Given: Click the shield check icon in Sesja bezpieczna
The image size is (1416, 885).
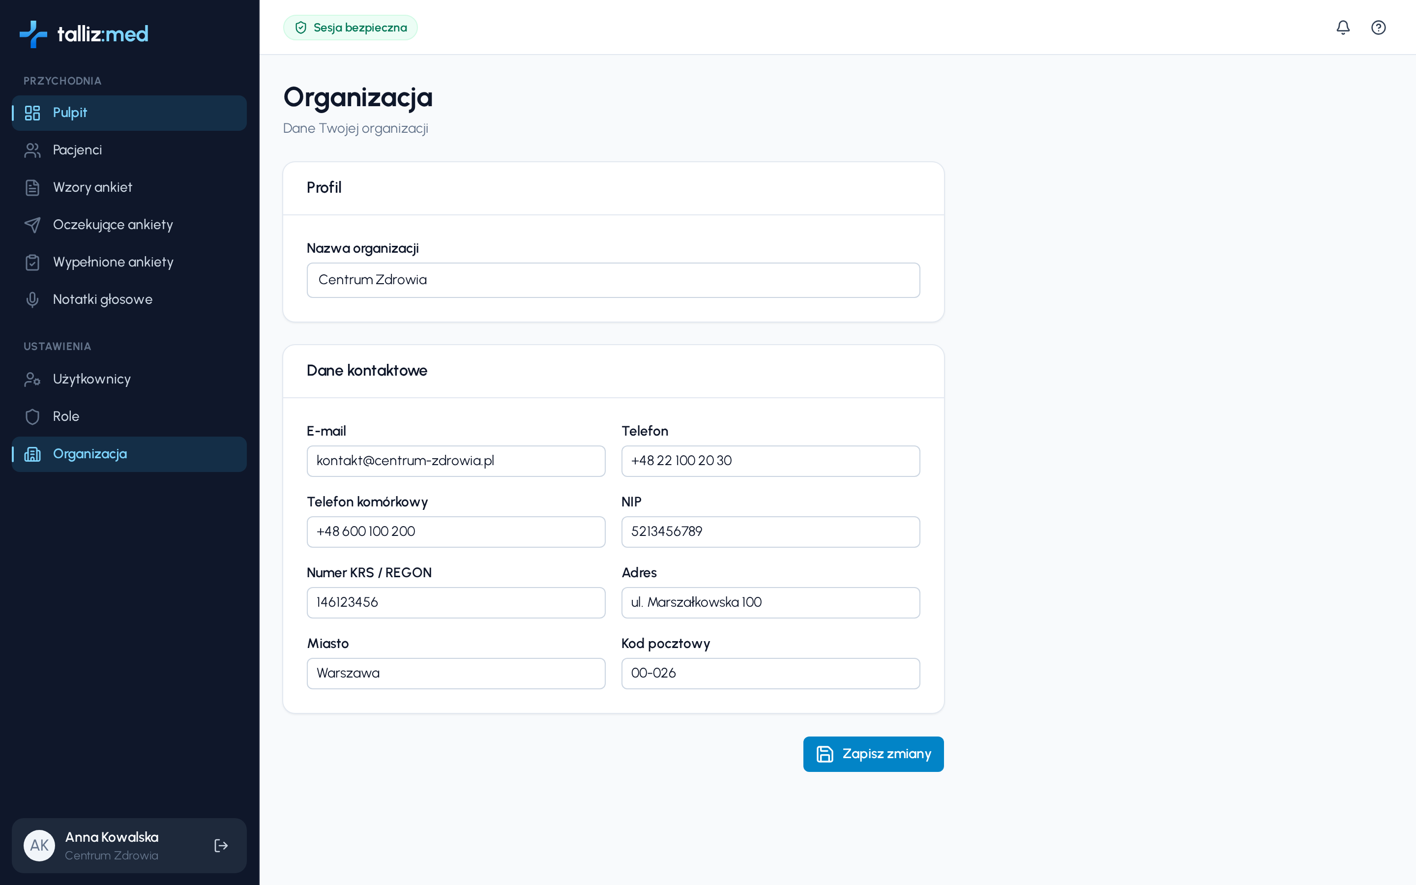Looking at the screenshot, I should click(301, 28).
